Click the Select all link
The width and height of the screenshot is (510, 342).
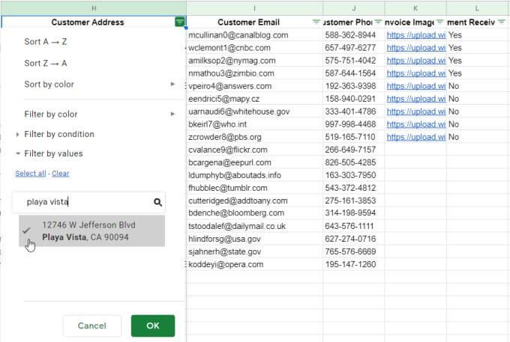(x=31, y=174)
